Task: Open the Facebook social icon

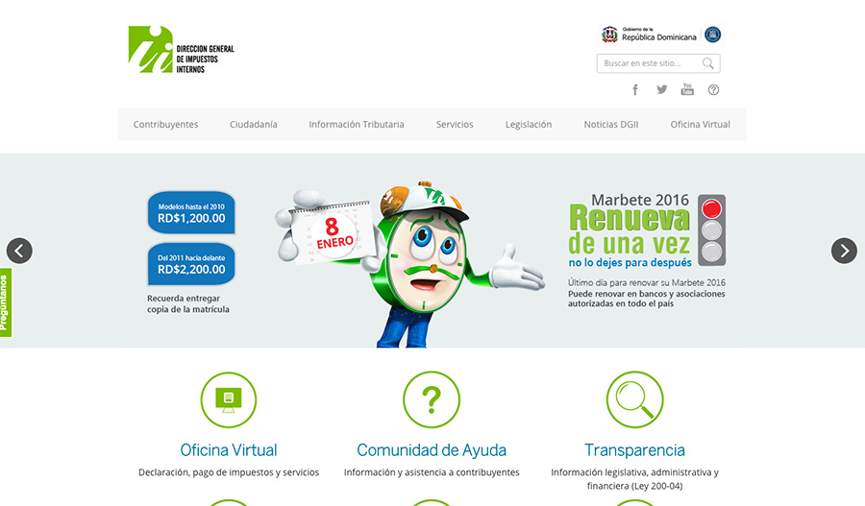Action: pyautogui.click(x=635, y=89)
